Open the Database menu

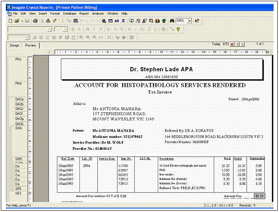(70, 13)
